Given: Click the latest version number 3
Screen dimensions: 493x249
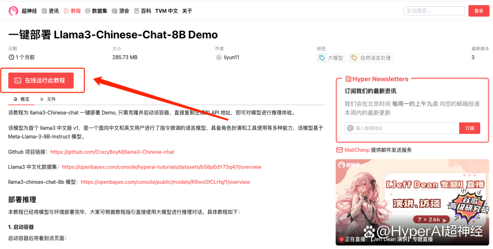Looking at the screenshot, I should tap(473, 58).
